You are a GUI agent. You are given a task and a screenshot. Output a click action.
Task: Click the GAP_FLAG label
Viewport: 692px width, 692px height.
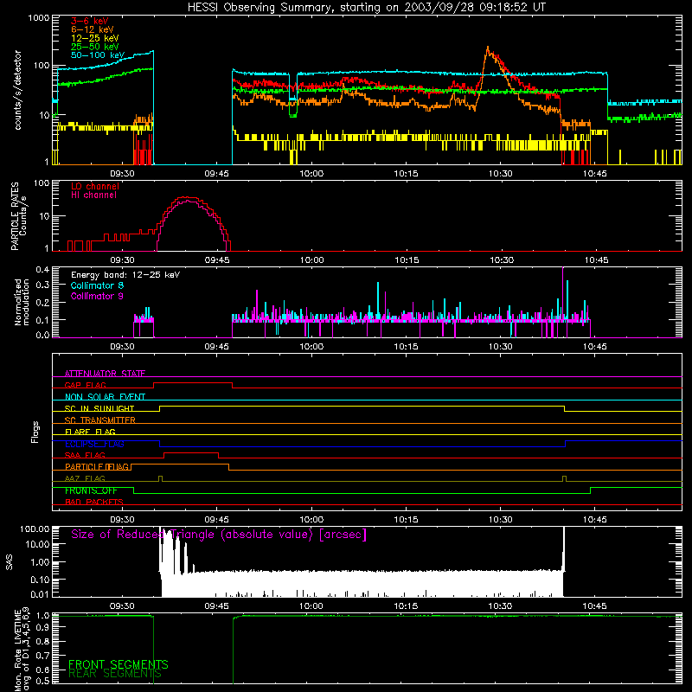click(x=85, y=385)
